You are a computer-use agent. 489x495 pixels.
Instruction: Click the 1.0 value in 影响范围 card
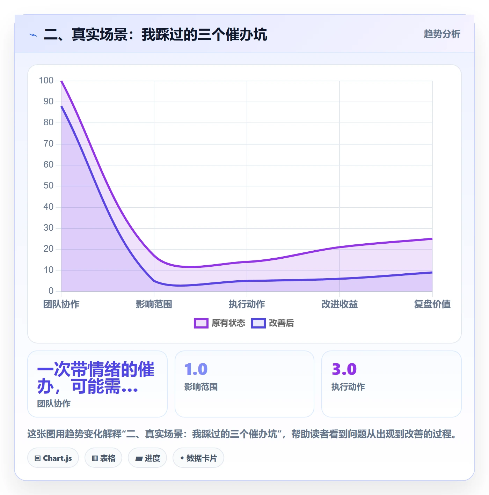pyautogui.click(x=196, y=369)
